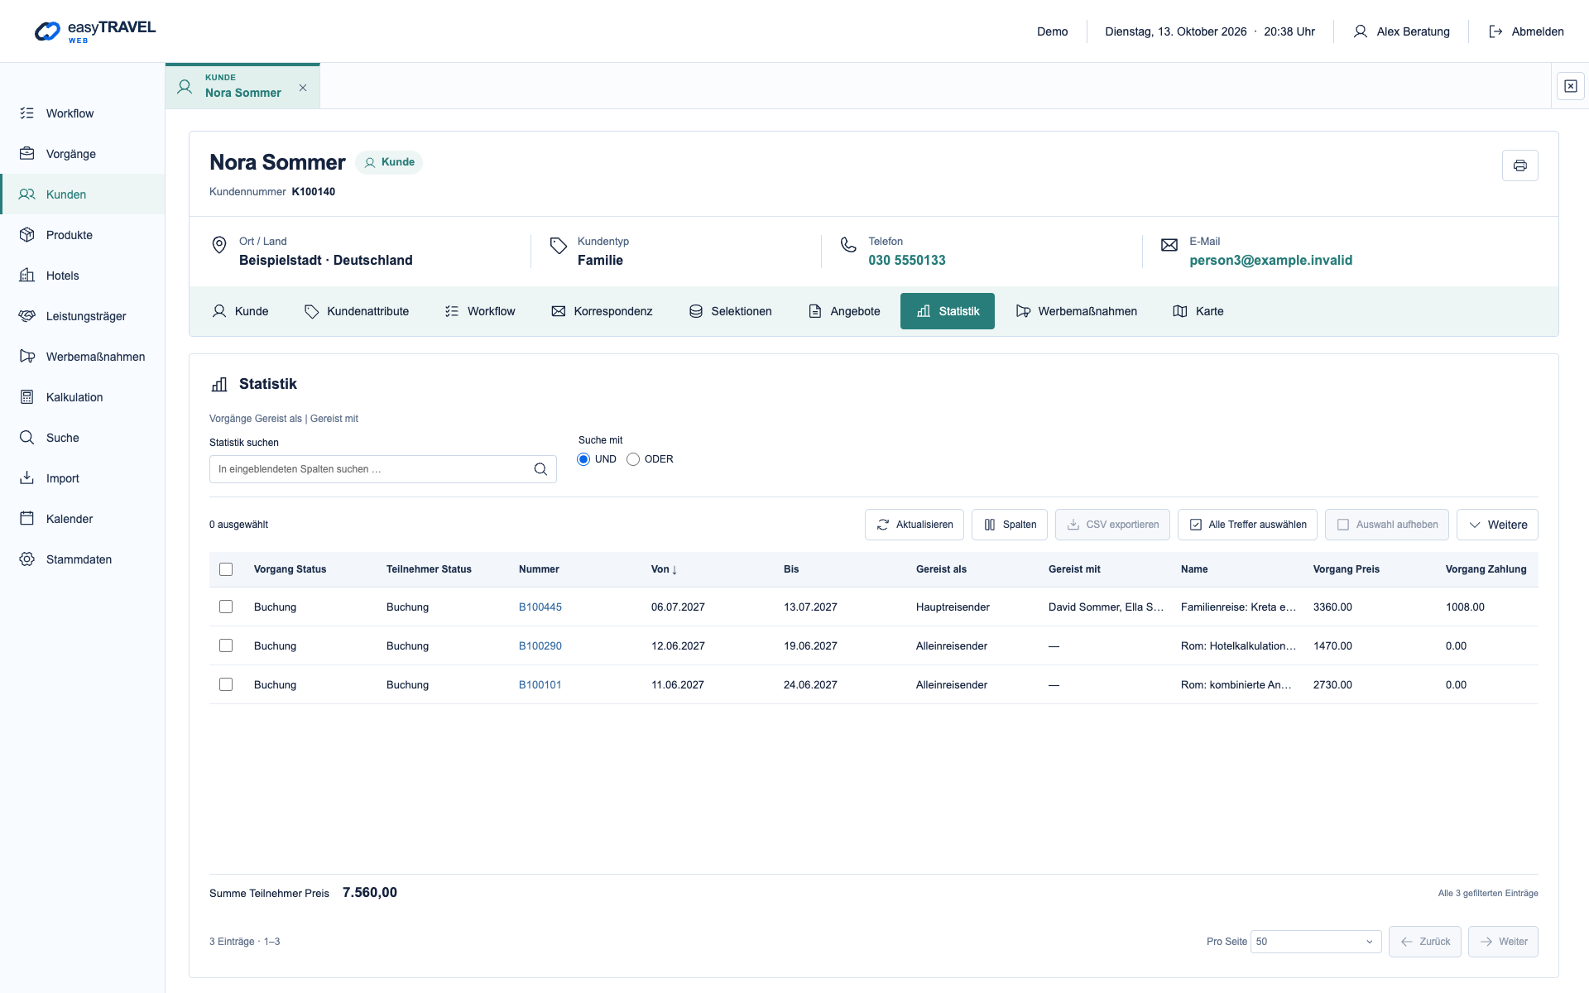The width and height of the screenshot is (1589, 993).
Task: Click the email person3@example.invalid
Action: click(x=1271, y=260)
